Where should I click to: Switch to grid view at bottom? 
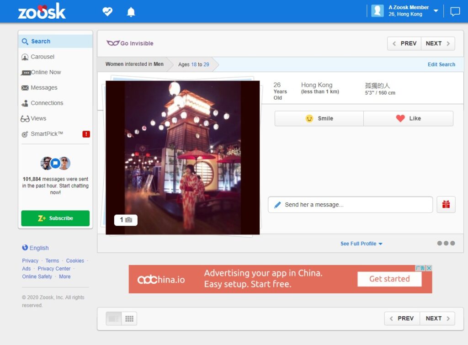click(x=129, y=318)
